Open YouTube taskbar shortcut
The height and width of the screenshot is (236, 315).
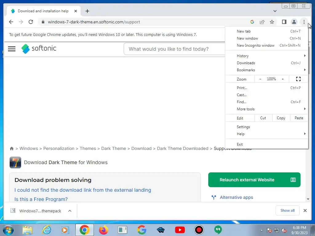[x=180, y=230]
